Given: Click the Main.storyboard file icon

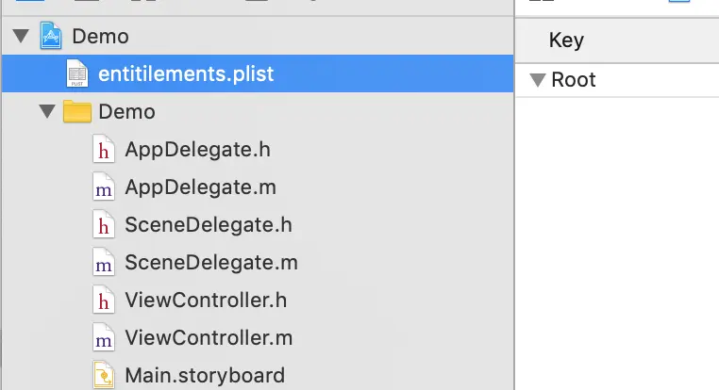Looking at the screenshot, I should click(103, 375).
